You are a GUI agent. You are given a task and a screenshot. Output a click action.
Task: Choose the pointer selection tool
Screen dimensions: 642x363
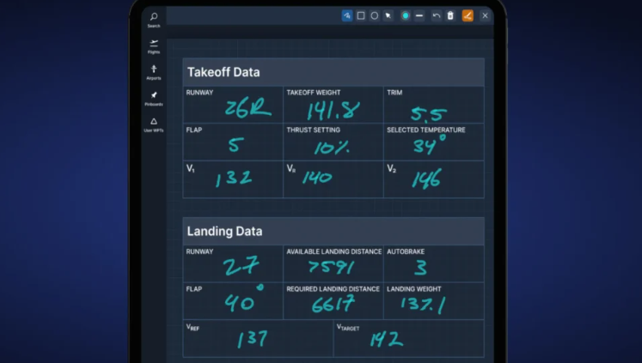388,15
